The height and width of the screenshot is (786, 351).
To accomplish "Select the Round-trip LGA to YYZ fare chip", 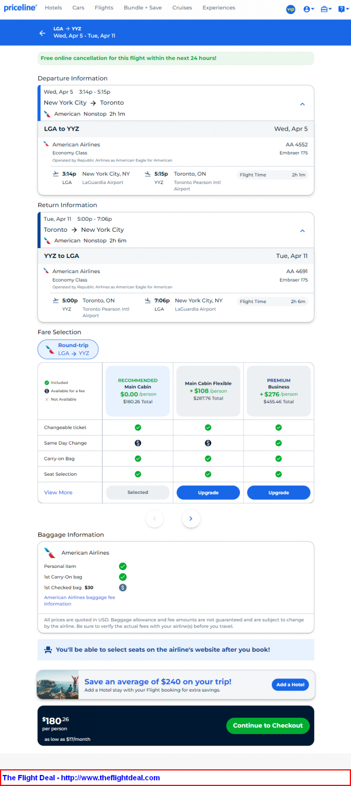I will point(68,349).
